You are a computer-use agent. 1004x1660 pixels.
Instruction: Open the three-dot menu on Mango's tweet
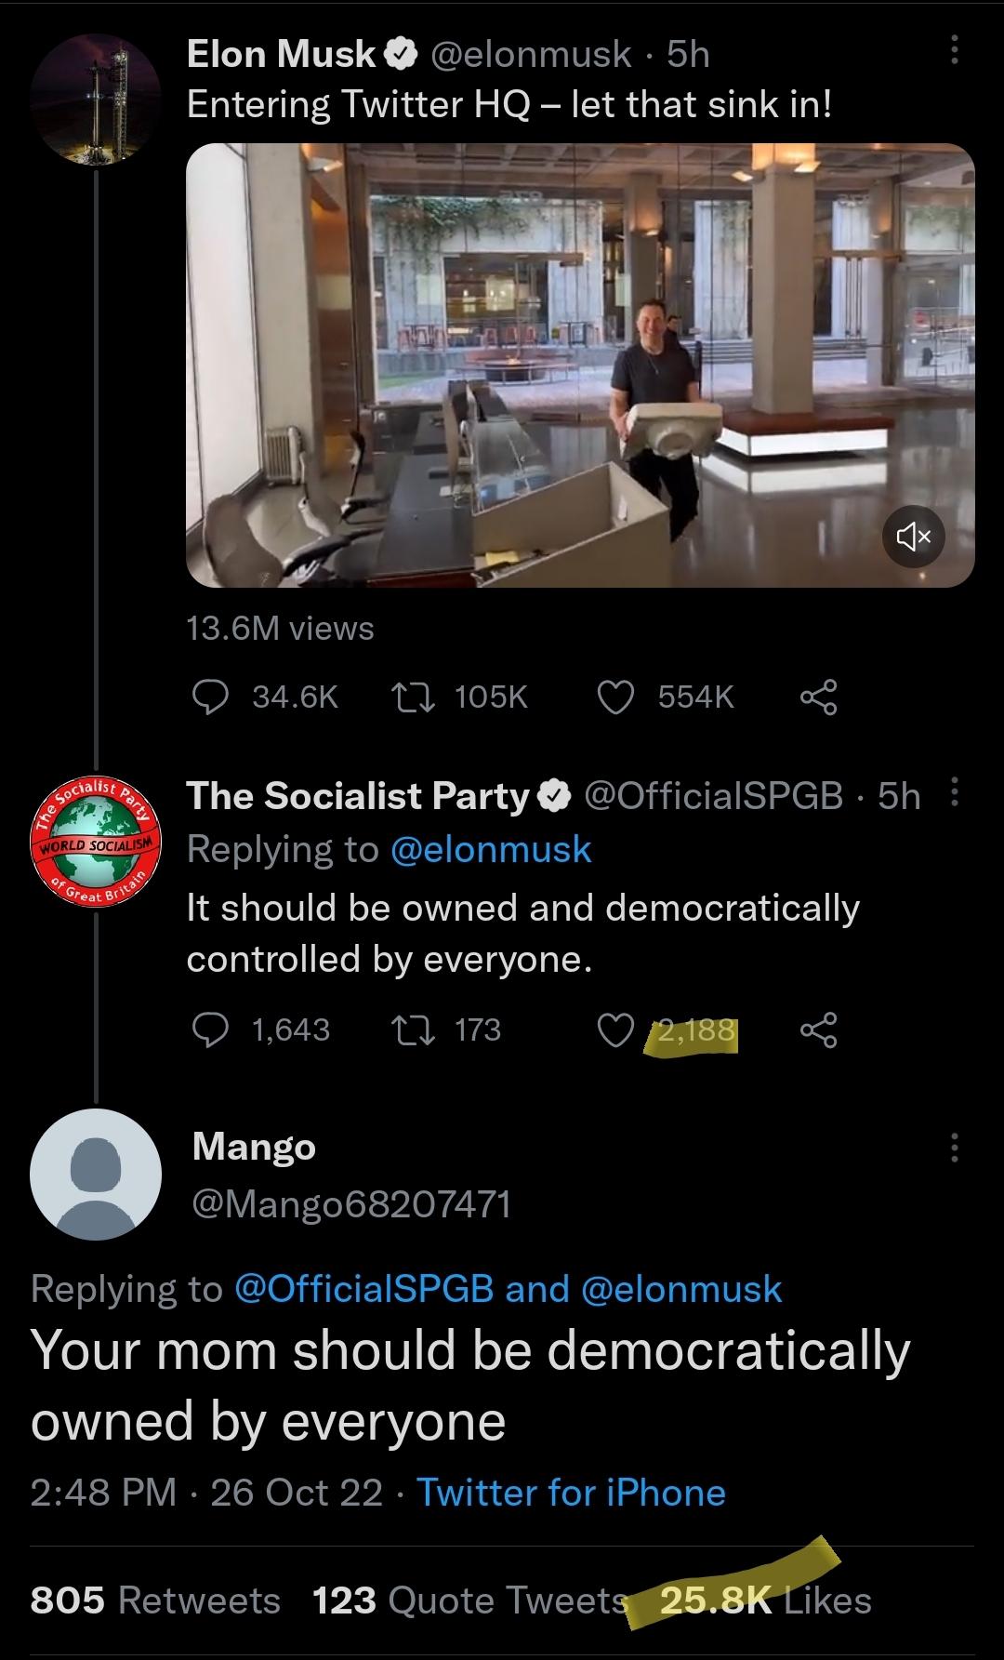(x=954, y=1148)
